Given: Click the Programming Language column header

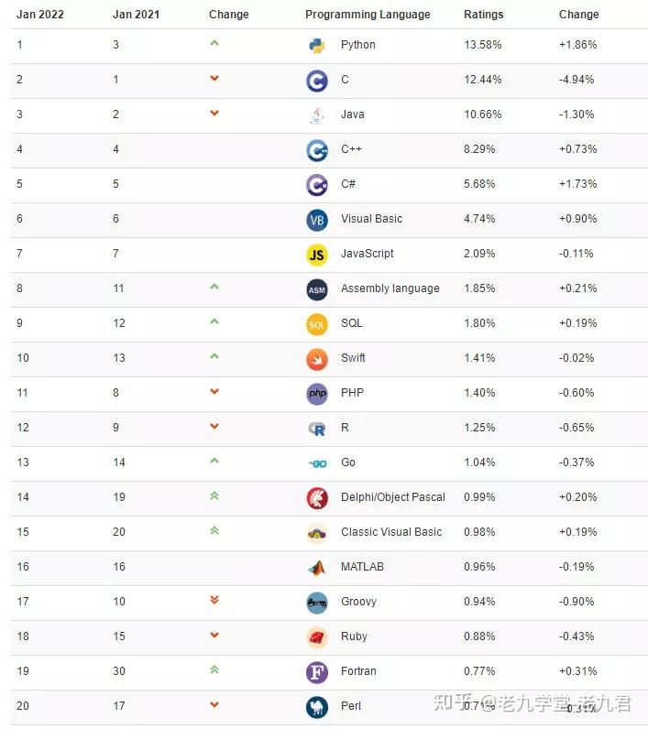Looking at the screenshot, I should (x=368, y=15).
